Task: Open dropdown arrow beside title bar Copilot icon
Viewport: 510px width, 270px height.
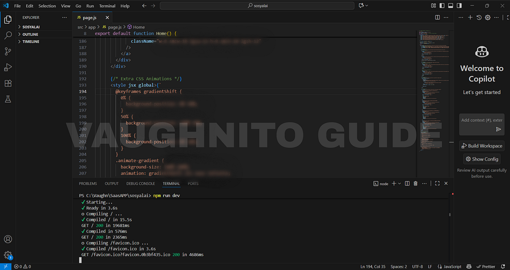Action: (367, 6)
